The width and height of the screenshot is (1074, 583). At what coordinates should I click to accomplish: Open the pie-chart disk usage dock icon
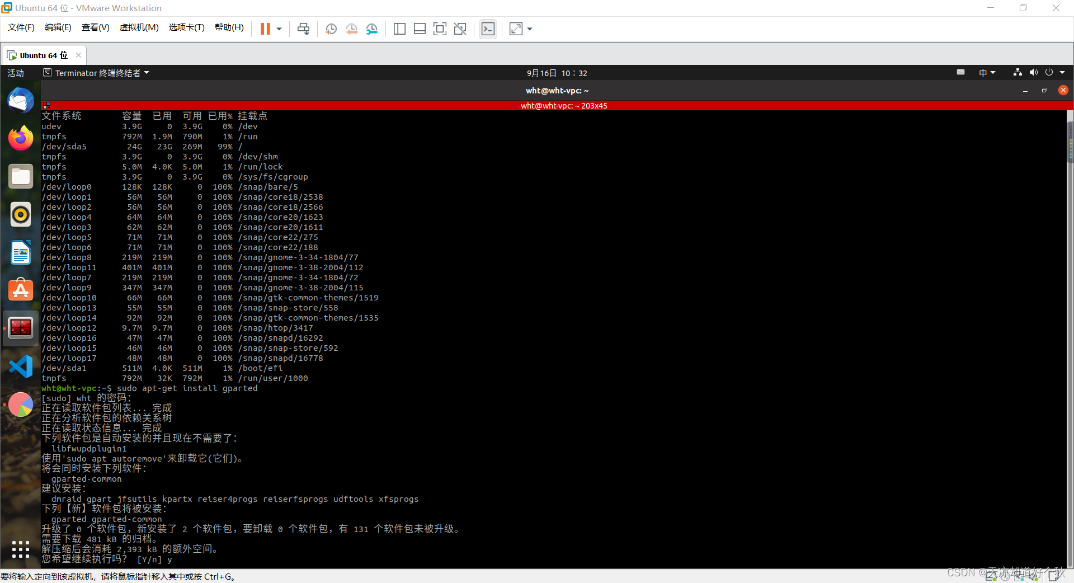(21, 405)
